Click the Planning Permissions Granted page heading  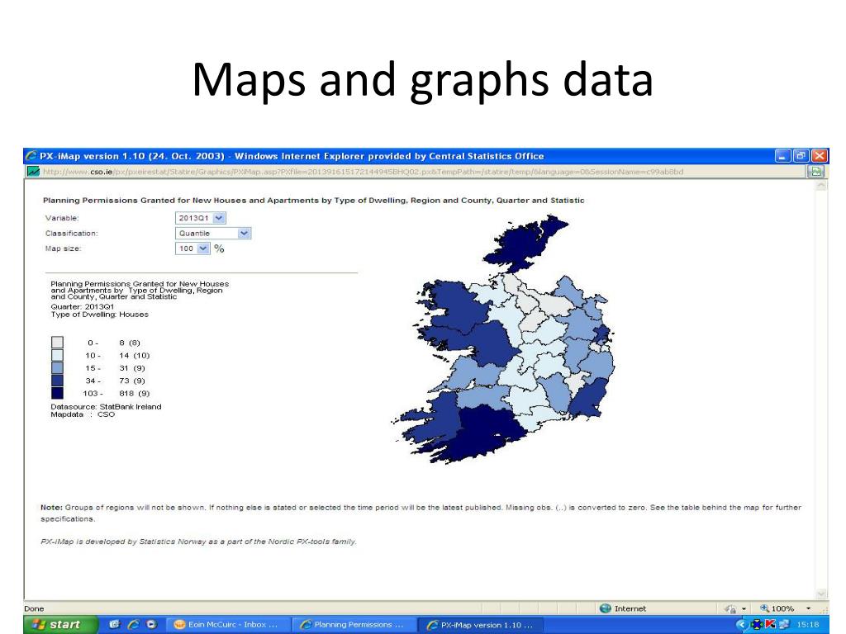point(313,200)
